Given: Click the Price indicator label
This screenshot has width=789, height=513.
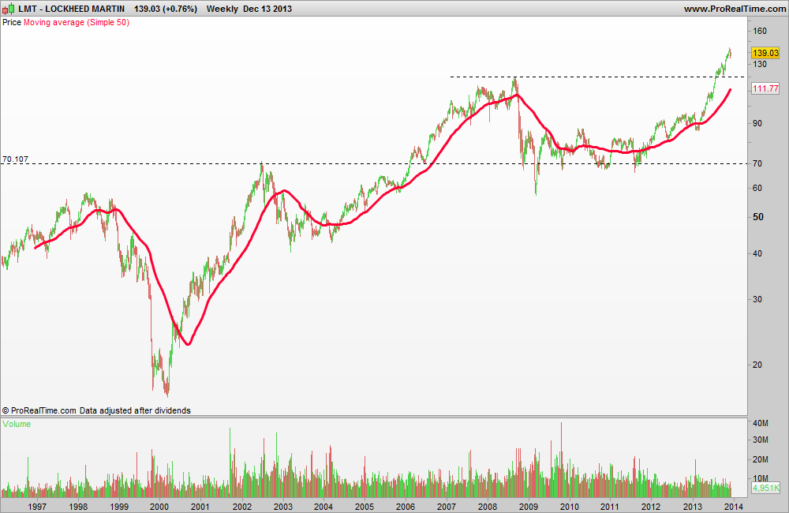Looking at the screenshot, I should [12, 23].
